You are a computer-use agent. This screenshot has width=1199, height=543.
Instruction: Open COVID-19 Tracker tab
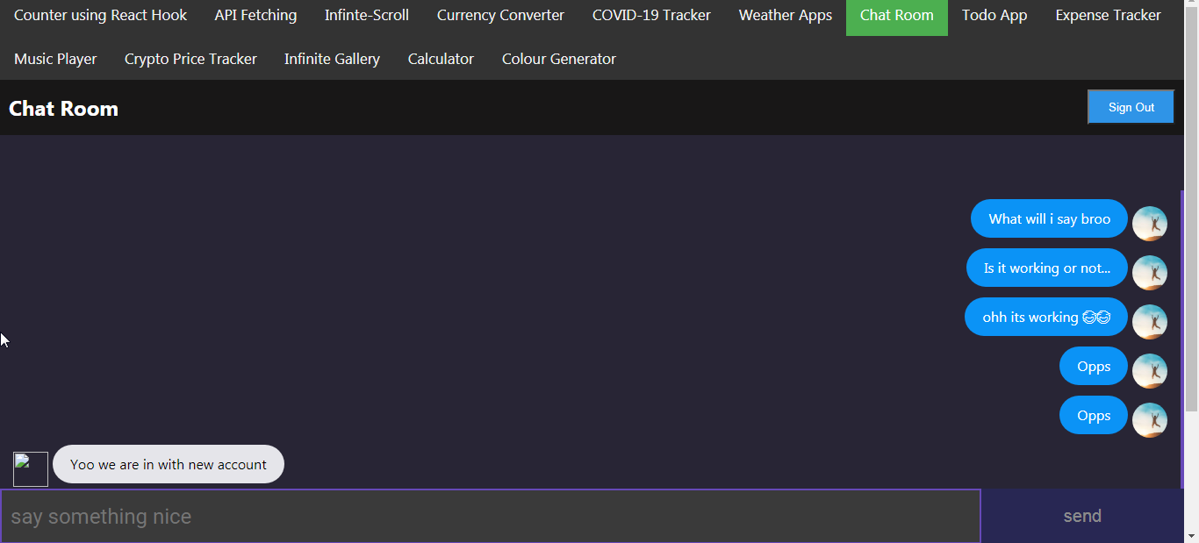(x=651, y=15)
